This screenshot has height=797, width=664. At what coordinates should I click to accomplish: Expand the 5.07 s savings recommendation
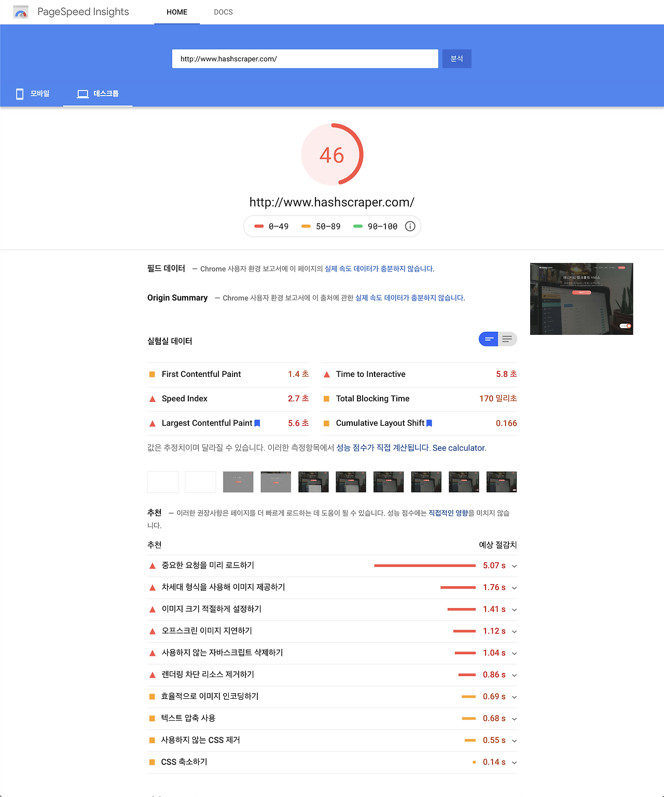tap(514, 566)
